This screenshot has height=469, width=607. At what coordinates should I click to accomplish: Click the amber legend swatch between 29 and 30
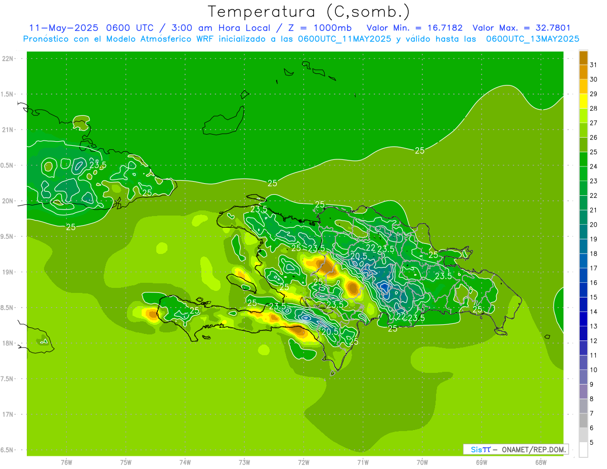[583, 87]
